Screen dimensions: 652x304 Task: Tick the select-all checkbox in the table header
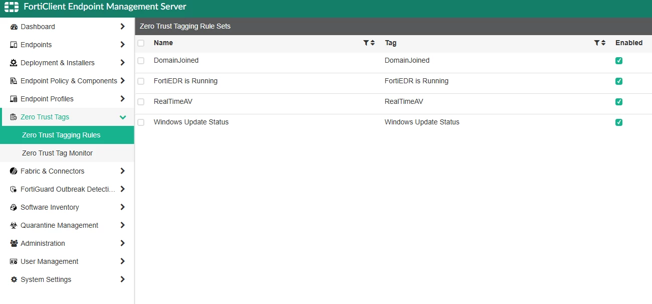coord(141,43)
